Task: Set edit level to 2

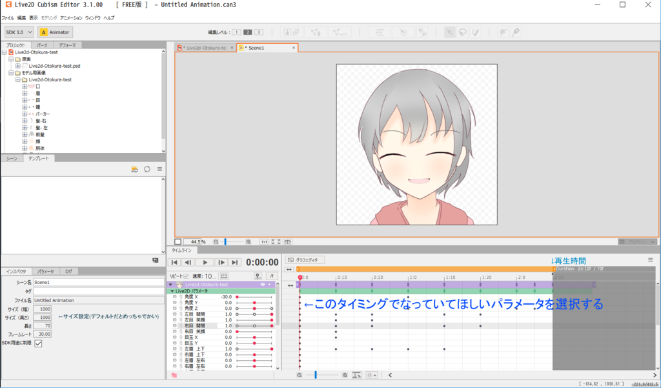Action: click(x=248, y=32)
